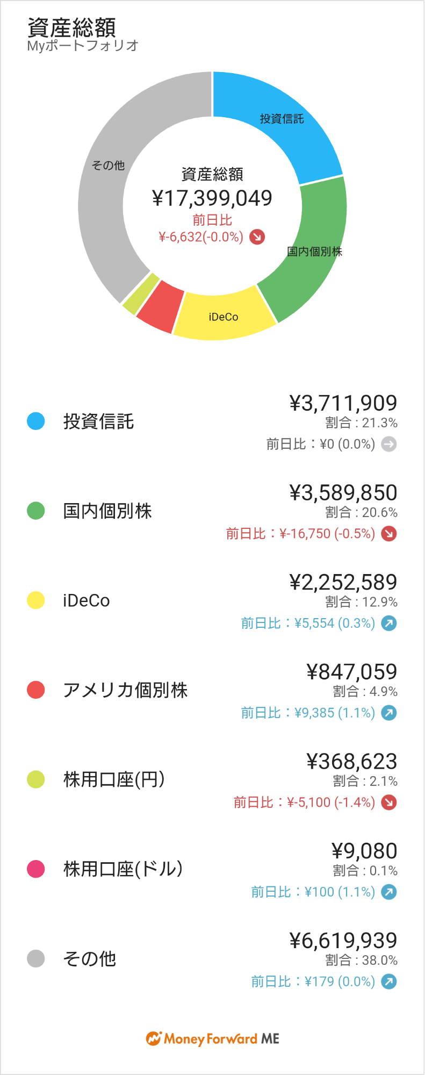Click blue up-arrow icon in 株用口座(ドル) row

389,892
